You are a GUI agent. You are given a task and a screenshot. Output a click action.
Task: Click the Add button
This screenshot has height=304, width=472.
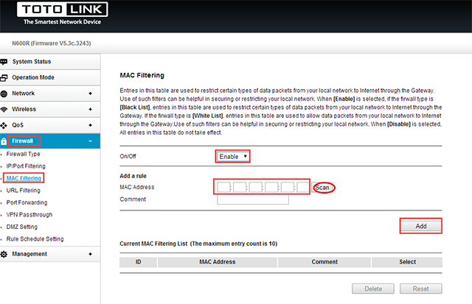[421, 226]
